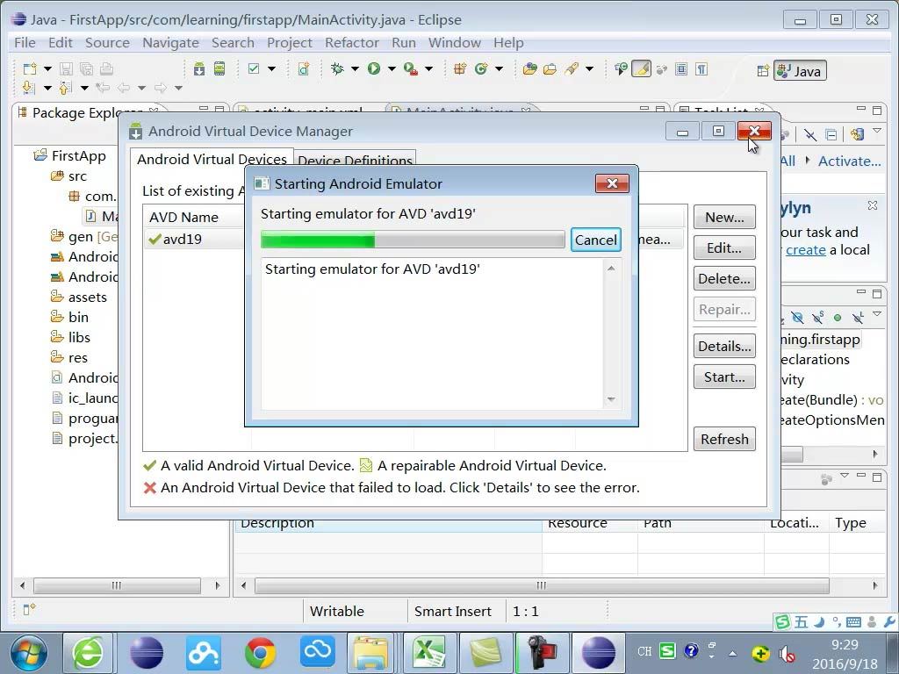Switch to Device Definitions tab
This screenshot has width=899, height=674.
pos(355,160)
